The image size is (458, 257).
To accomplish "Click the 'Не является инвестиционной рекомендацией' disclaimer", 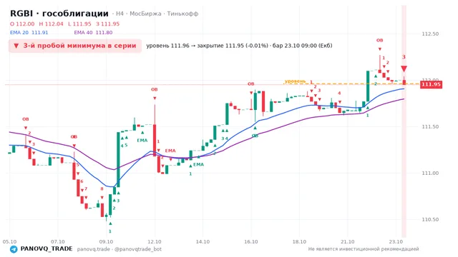I will (x=364, y=249).
